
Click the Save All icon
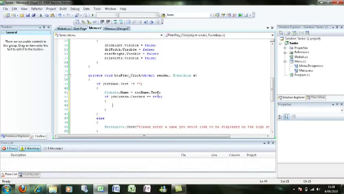[x=34, y=15]
